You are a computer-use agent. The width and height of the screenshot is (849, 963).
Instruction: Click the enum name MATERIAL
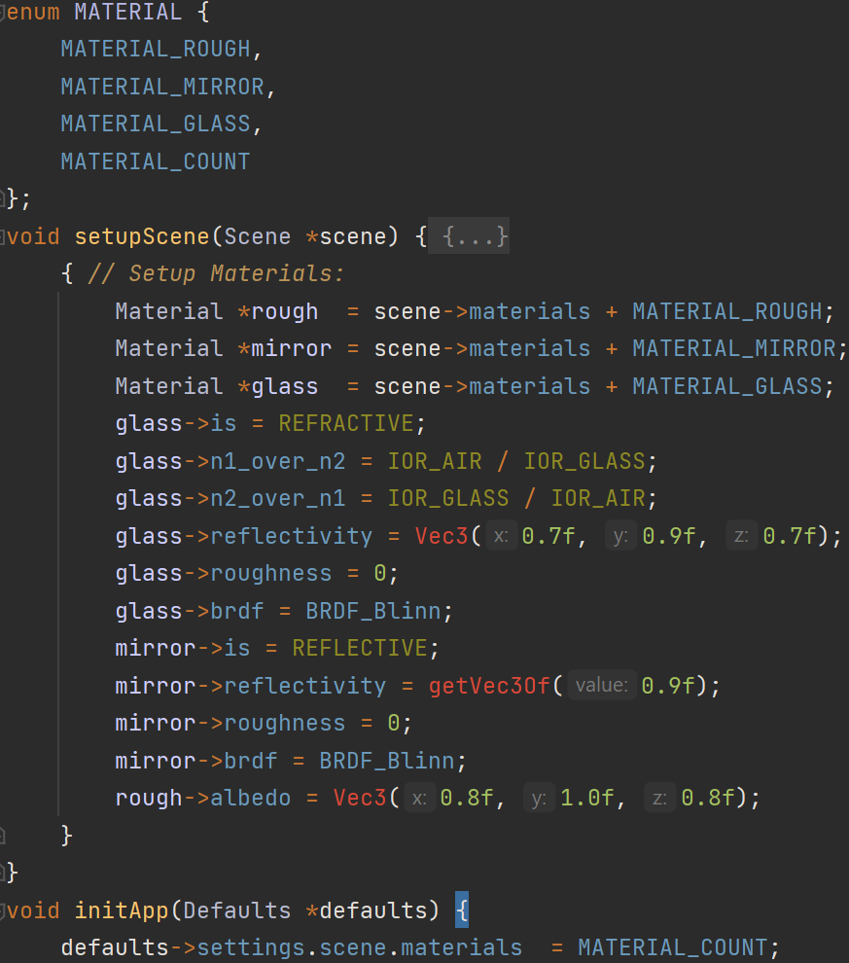pyautogui.click(x=127, y=12)
